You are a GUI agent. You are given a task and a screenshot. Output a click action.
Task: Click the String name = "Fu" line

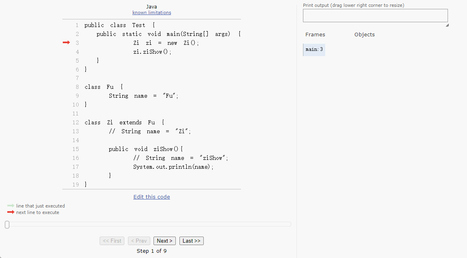coord(143,96)
